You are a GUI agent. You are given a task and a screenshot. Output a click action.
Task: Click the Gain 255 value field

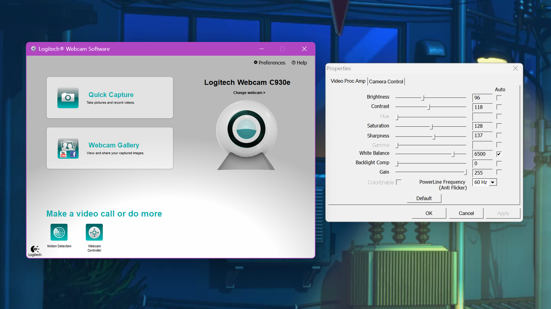point(482,173)
